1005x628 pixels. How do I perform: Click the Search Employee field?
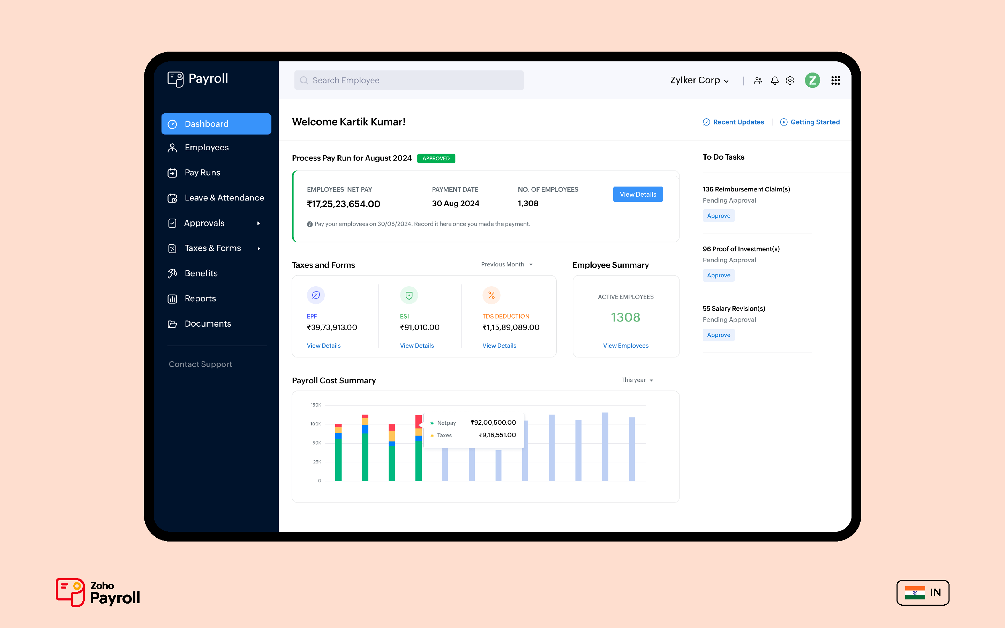click(409, 80)
